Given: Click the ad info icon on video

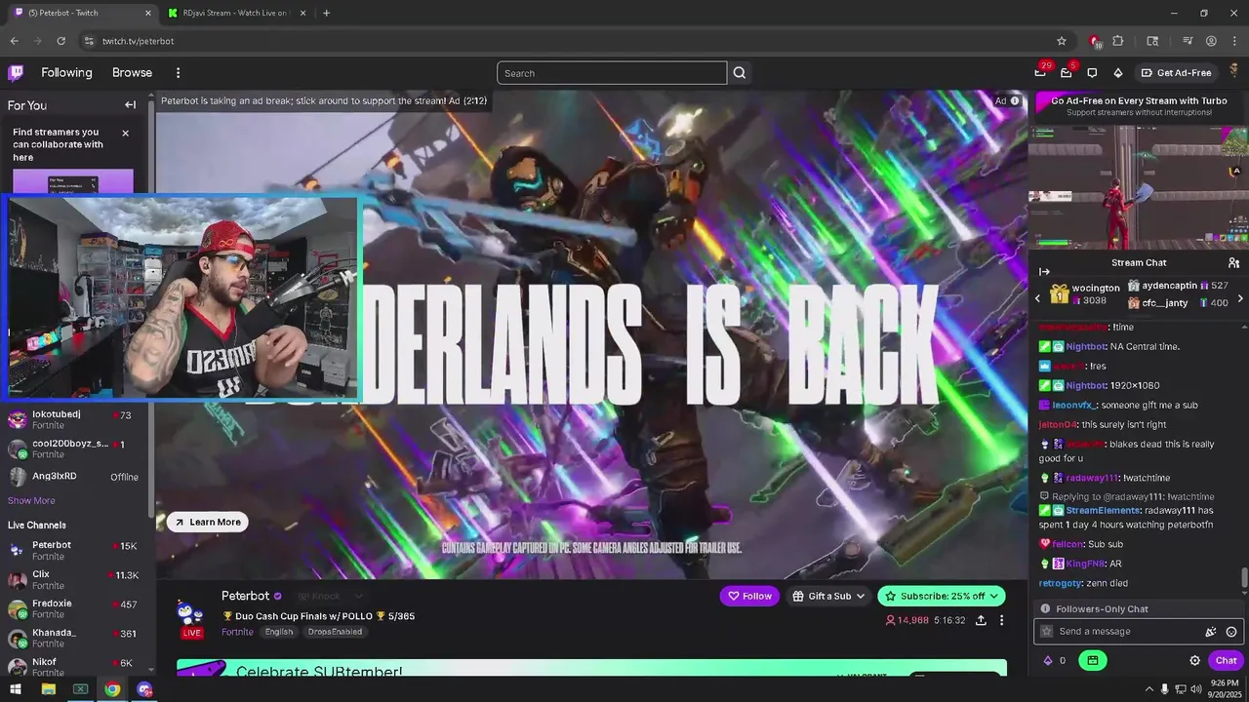Looking at the screenshot, I should coord(1015,100).
